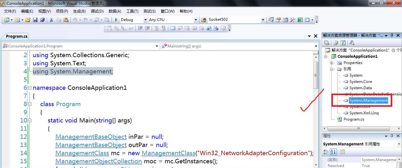Open the 项目(P) menu
Image resolution: width=402 pixels, height=168 pixels.
click(62, 11)
